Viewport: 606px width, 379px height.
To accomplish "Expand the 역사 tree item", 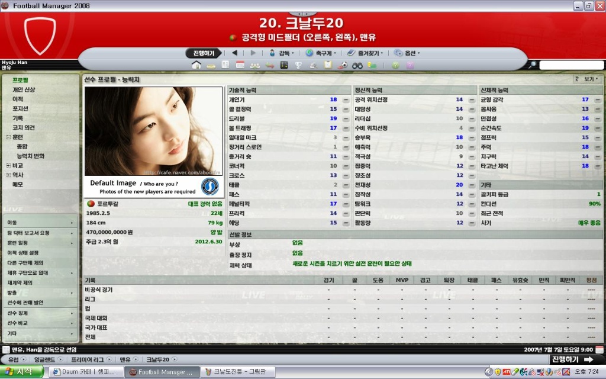I will click(x=8, y=175).
